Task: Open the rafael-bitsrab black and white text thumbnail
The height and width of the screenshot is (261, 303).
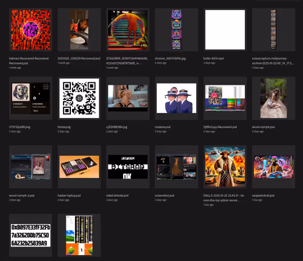Action: coord(128,167)
